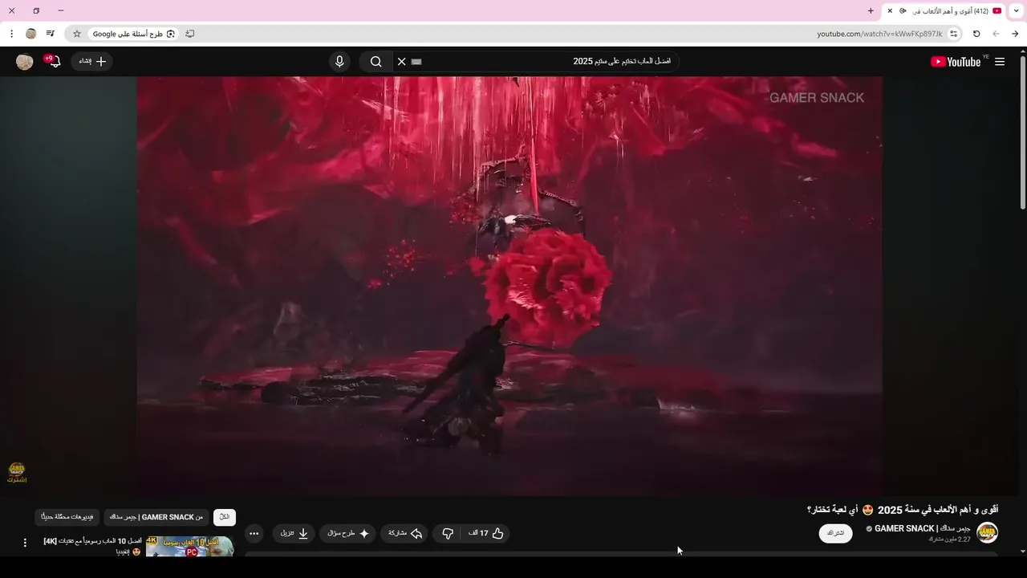This screenshot has width=1027, height=578.
Task: Click the browser address bar URL
Action: pos(879,34)
